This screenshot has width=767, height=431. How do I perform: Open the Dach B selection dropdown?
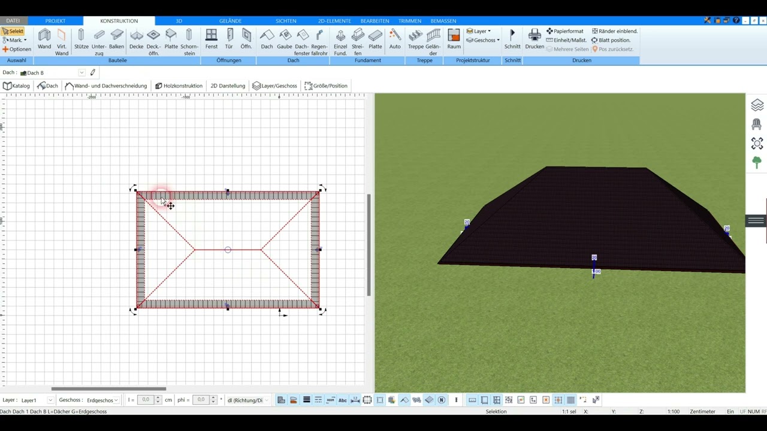(81, 72)
